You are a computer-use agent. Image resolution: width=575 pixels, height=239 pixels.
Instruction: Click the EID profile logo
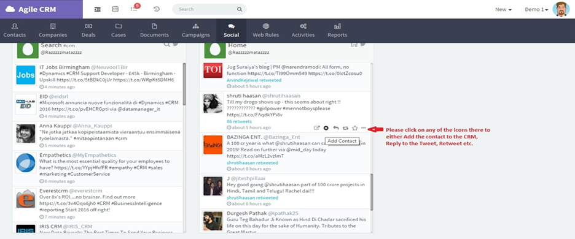26,104
